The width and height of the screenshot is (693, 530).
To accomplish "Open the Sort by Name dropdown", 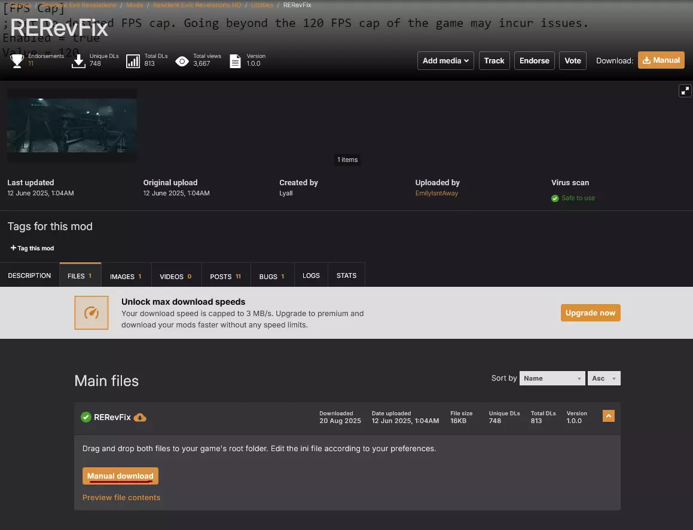I will 552,378.
